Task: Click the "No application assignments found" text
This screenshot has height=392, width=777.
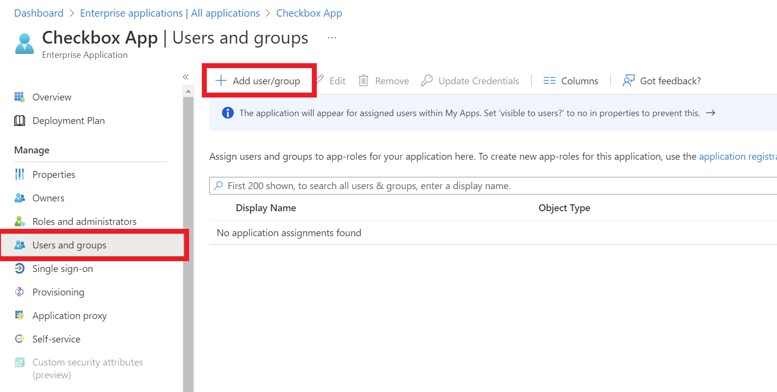Action: (289, 233)
